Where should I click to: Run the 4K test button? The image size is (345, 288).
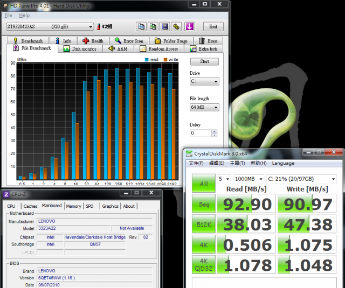[x=204, y=244]
